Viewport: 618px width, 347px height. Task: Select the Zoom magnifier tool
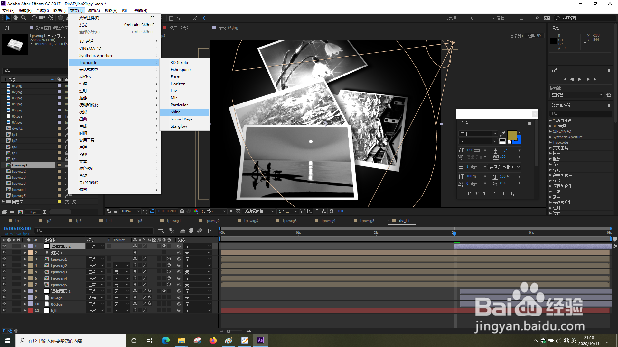tap(24, 18)
